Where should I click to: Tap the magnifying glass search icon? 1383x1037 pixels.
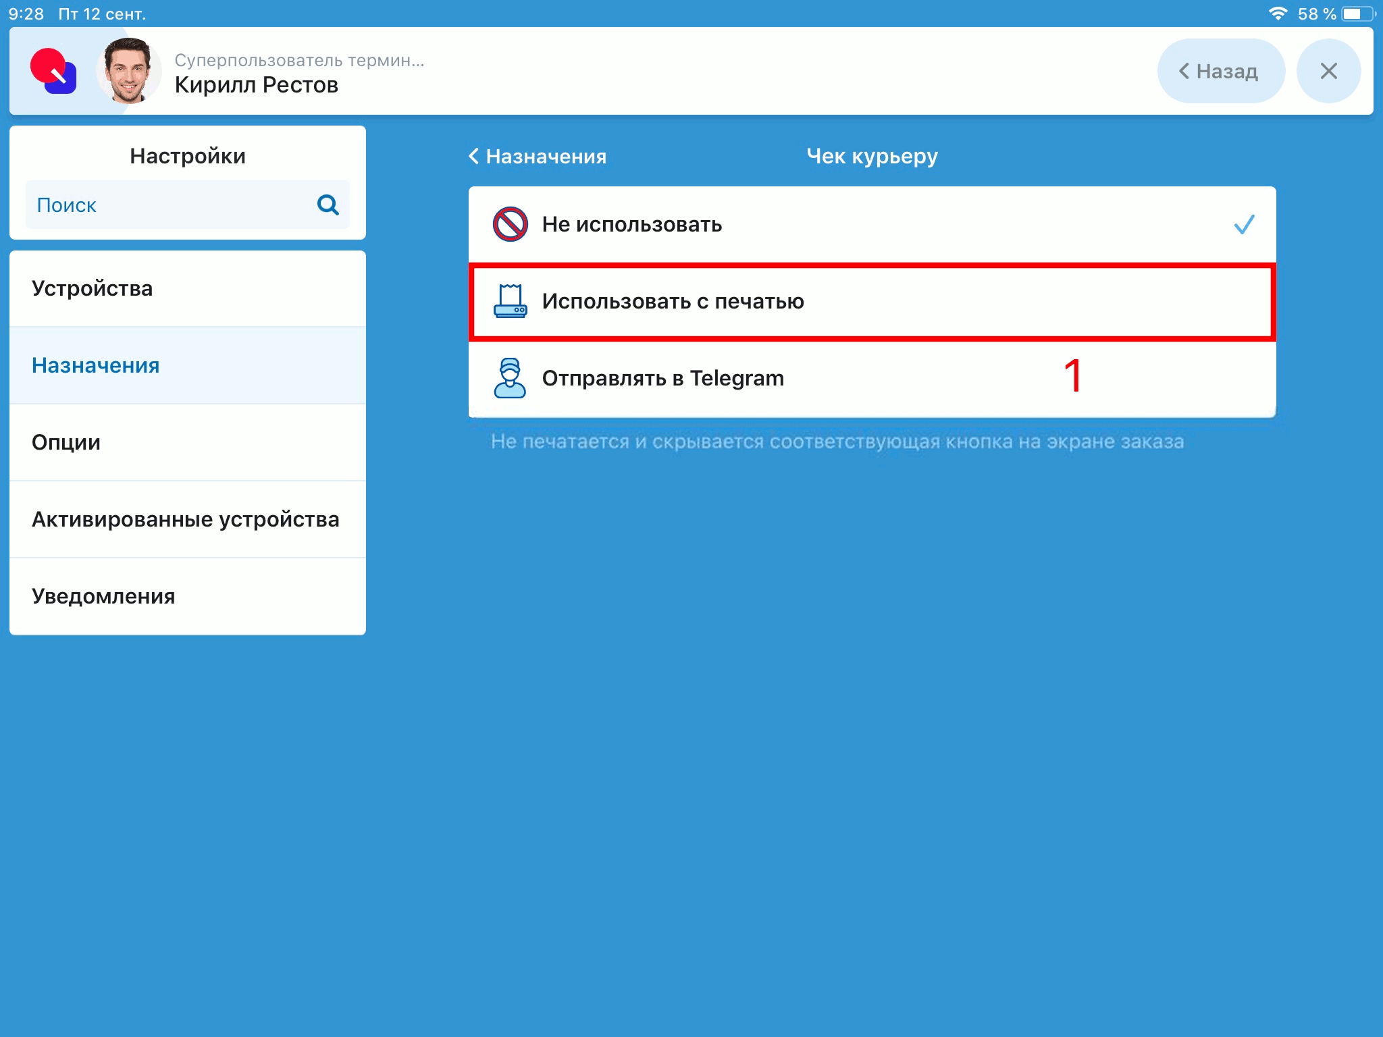328,205
